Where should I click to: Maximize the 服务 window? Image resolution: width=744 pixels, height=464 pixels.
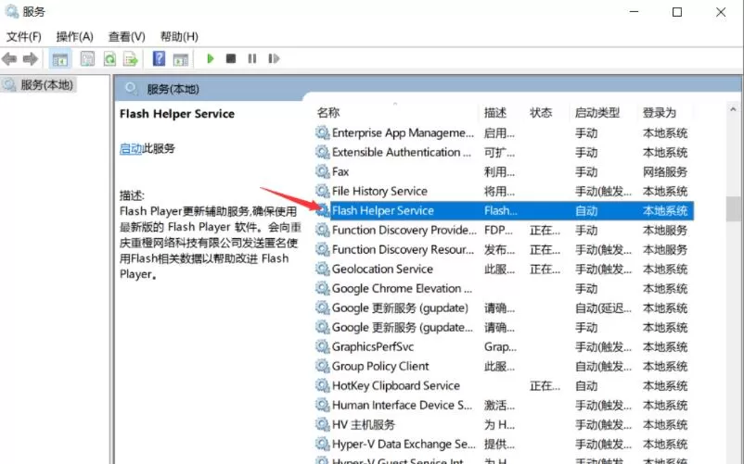677,12
